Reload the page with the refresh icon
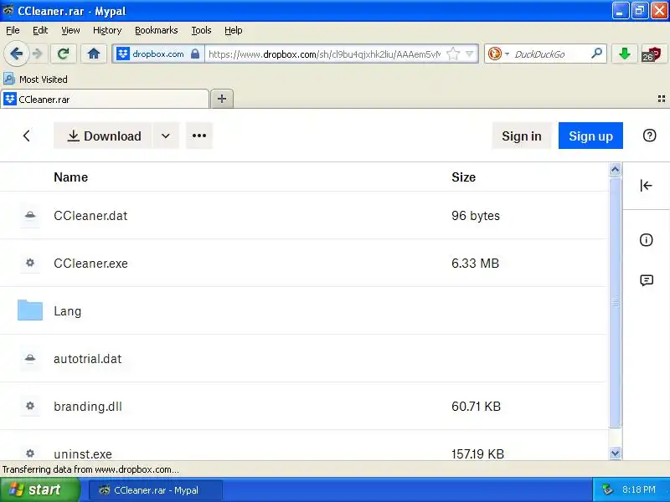This screenshot has height=502, width=670. pos(64,54)
